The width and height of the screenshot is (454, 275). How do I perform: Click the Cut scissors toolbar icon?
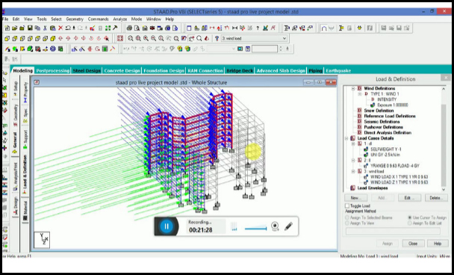coord(45,28)
